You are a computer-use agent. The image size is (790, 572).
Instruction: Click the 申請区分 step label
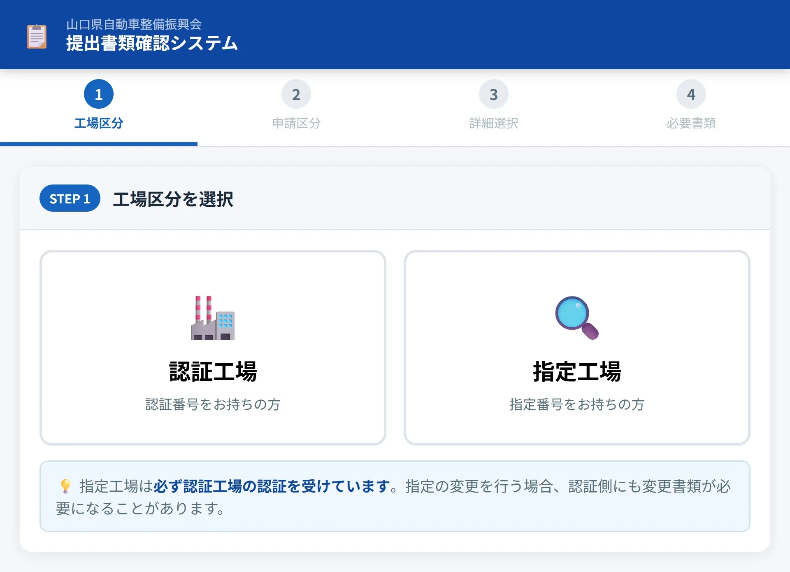[x=296, y=123]
